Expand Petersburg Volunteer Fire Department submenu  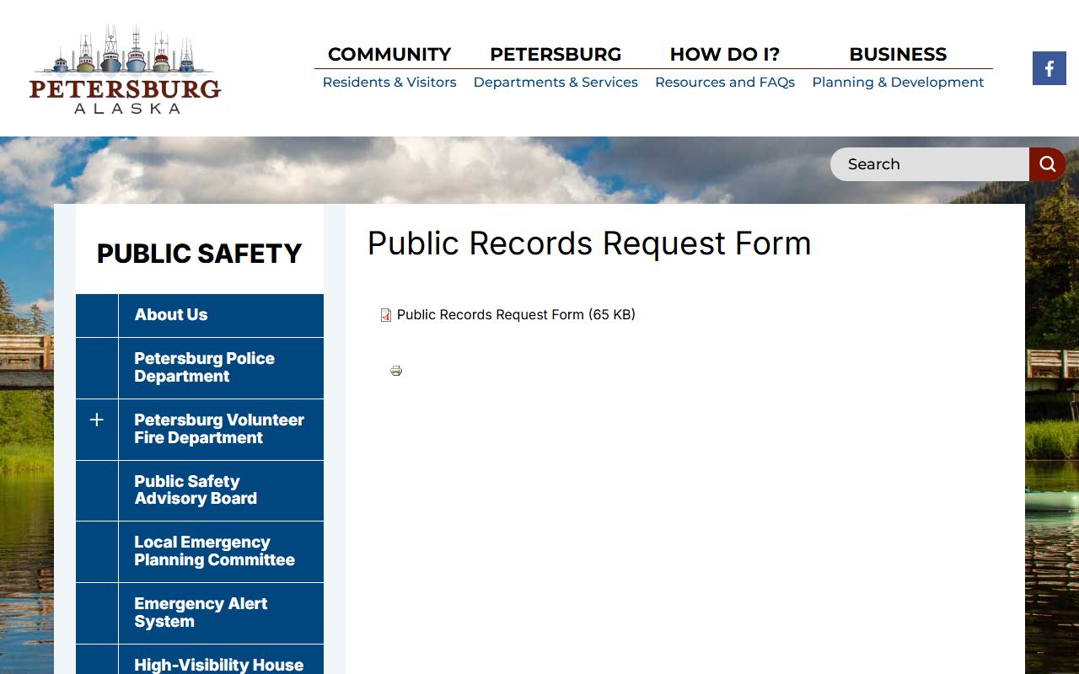click(x=97, y=420)
